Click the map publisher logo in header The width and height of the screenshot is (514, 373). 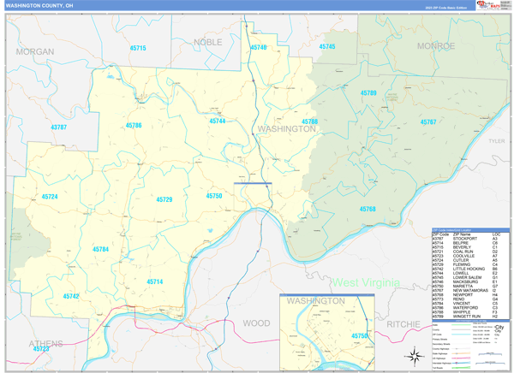[x=492, y=5]
